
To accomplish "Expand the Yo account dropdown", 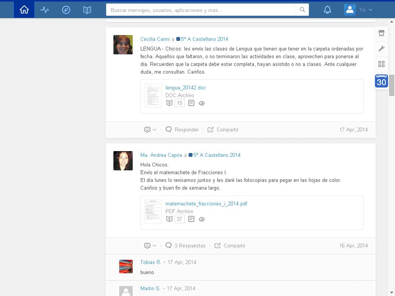I will (x=366, y=10).
